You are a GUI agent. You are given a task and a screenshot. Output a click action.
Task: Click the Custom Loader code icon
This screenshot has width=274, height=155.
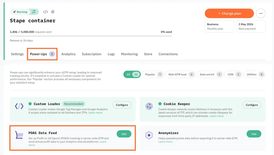(19, 106)
